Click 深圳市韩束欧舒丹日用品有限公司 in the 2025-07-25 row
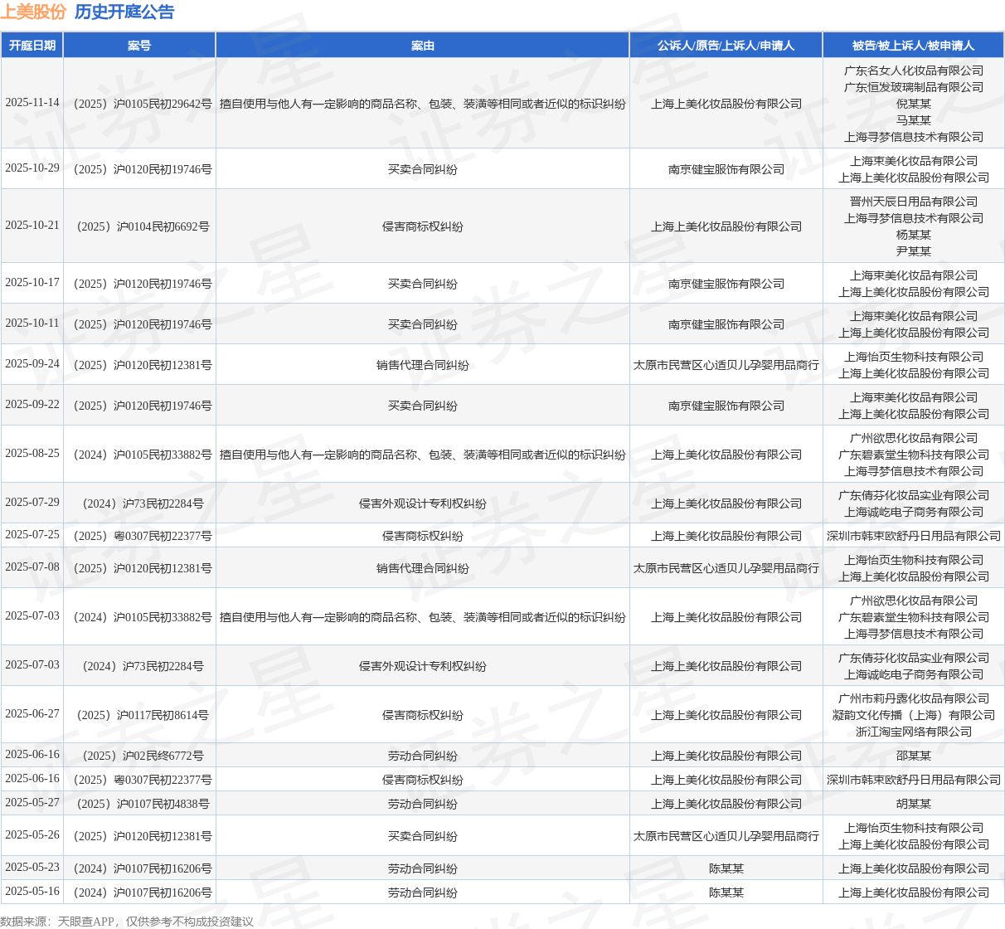 click(914, 536)
